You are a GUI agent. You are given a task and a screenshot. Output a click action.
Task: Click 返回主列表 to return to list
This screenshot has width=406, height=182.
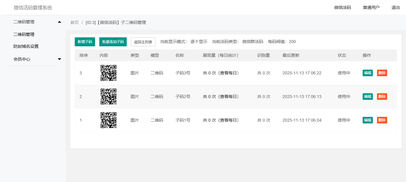click(143, 42)
